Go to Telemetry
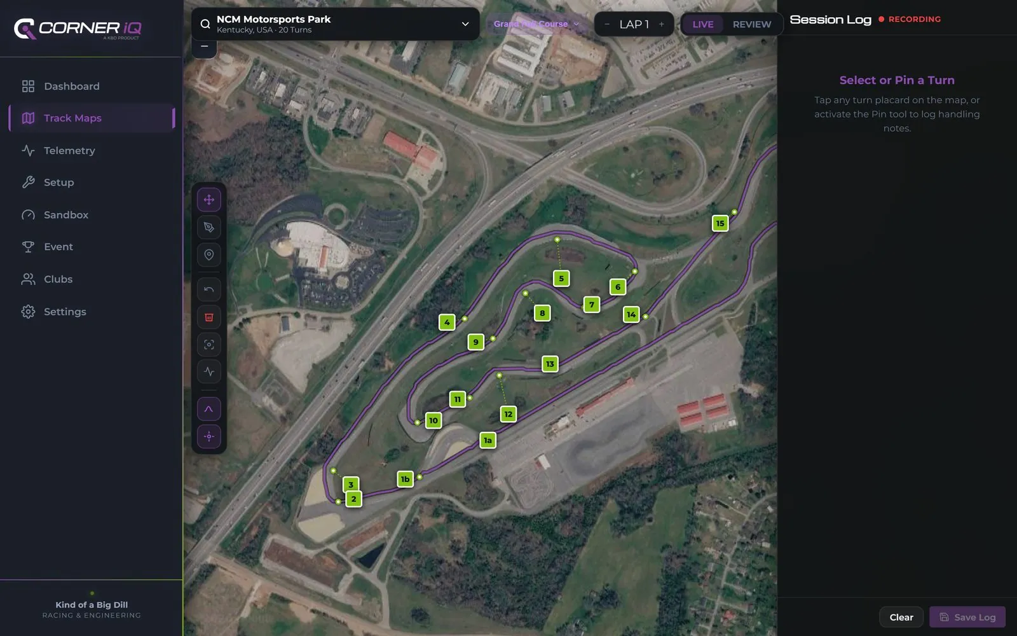1017x636 pixels. (x=92, y=151)
